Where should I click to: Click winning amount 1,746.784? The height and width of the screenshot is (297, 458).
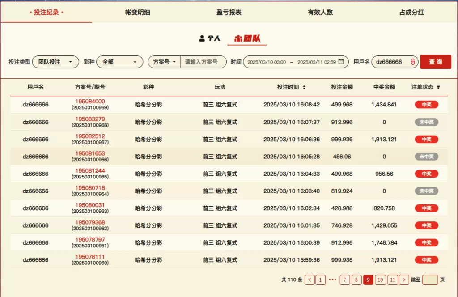coord(384,243)
